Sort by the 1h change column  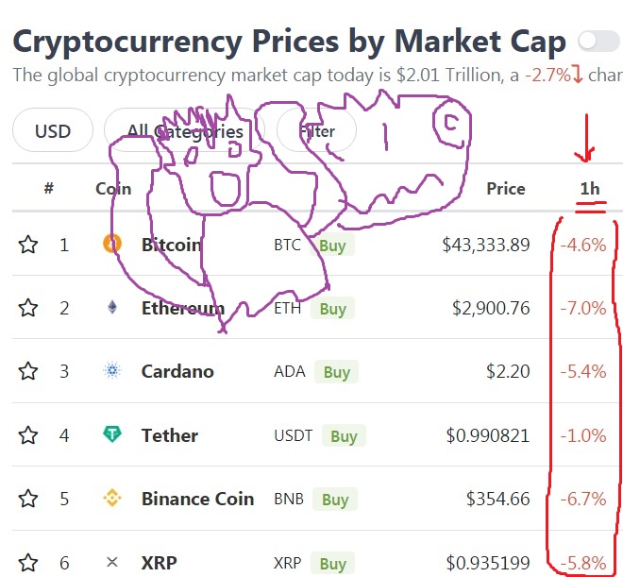point(589,189)
